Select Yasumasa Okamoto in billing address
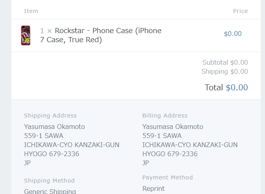The width and height of the screenshot is (265, 194). tap(173, 127)
